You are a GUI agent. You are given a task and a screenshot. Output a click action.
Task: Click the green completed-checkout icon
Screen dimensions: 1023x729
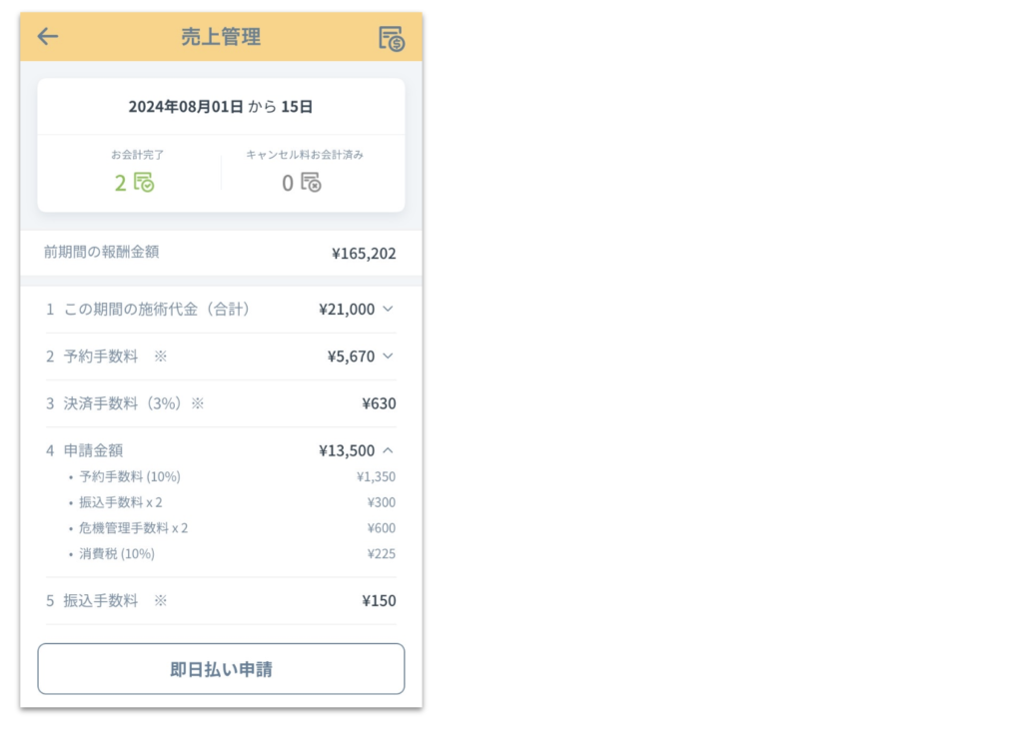tap(145, 183)
